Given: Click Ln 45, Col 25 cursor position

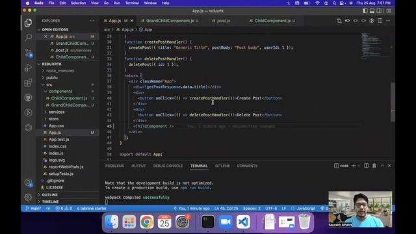Looking at the screenshot, I should [226, 209].
